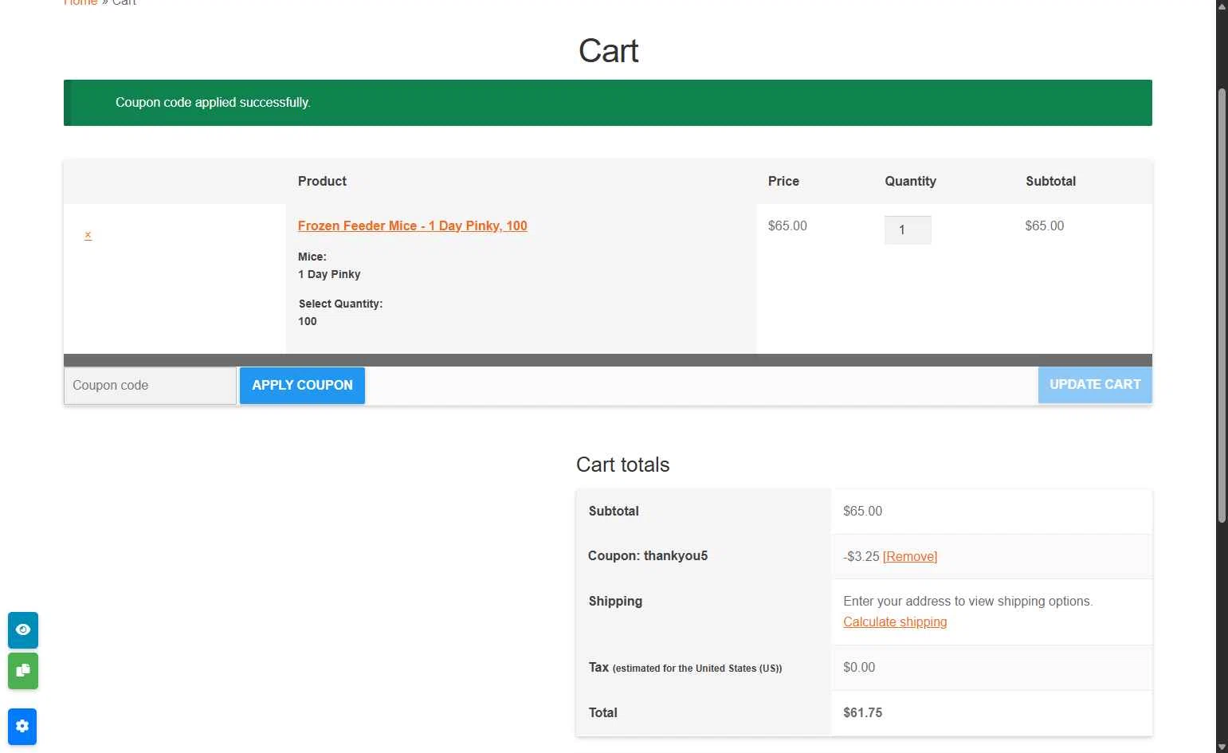
Task: Click the Select Quantity value 100
Action: pos(308,321)
